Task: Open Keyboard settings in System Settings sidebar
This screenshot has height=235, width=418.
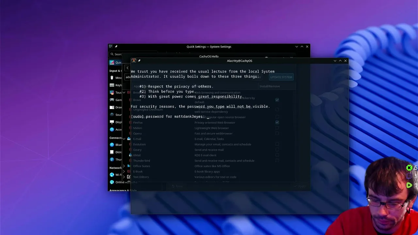Action: 115,85
